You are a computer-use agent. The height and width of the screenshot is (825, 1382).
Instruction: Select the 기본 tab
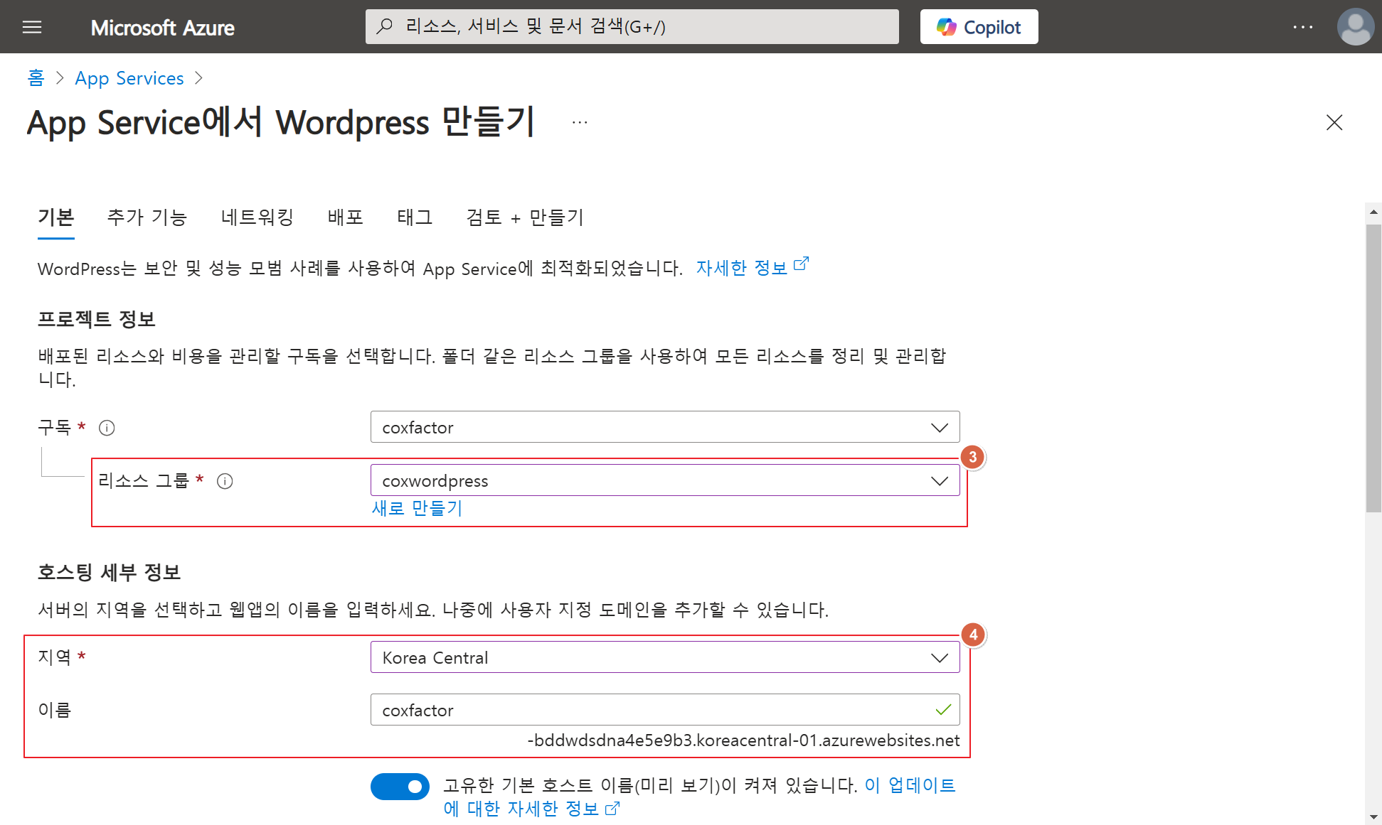click(56, 217)
